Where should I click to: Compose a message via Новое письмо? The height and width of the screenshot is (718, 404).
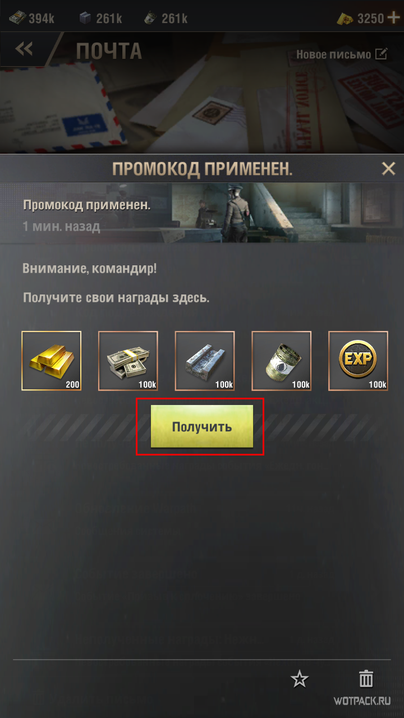pyautogui.click(x=342, y=54)
